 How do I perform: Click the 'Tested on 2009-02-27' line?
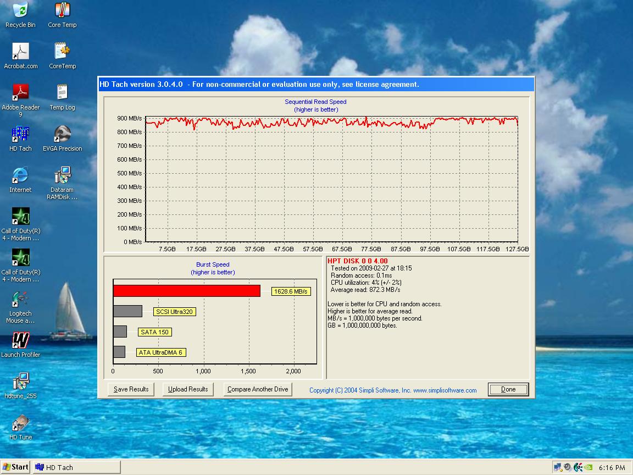coord(371,268)
